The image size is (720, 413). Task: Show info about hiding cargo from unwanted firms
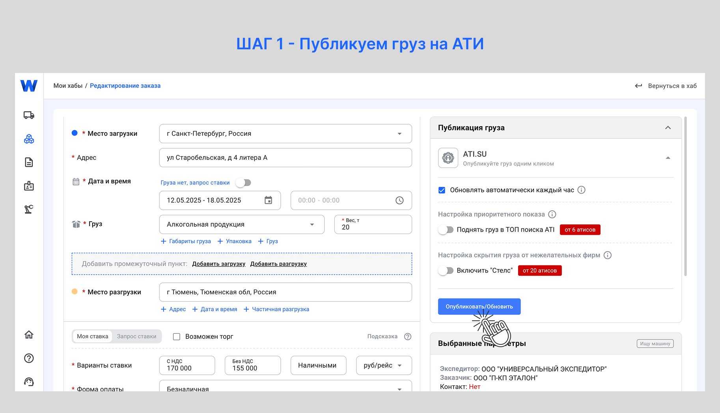(x=608, y=255)
